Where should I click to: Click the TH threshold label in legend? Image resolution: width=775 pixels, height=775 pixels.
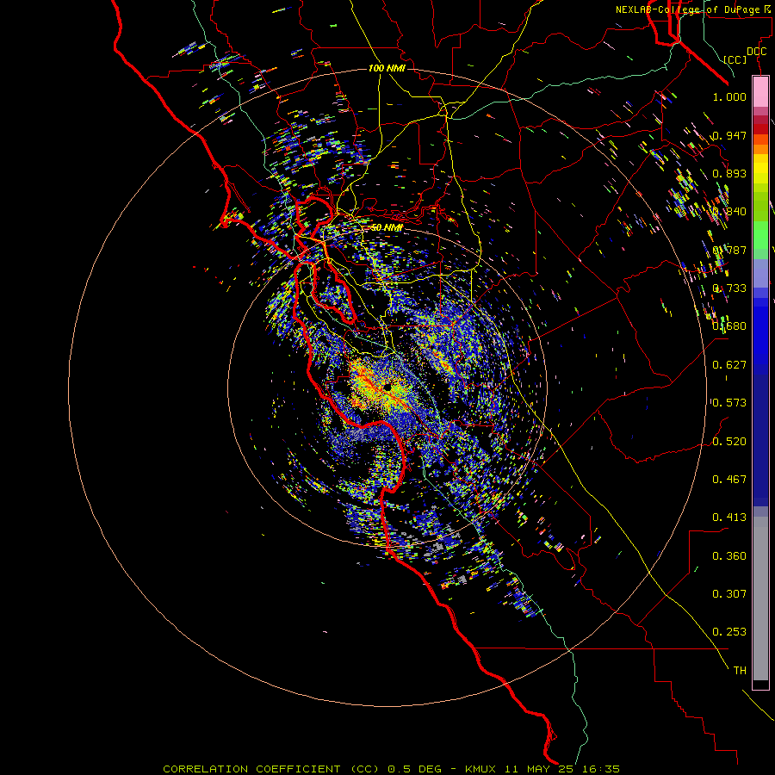pyautogui.click(x=740, y=671)
